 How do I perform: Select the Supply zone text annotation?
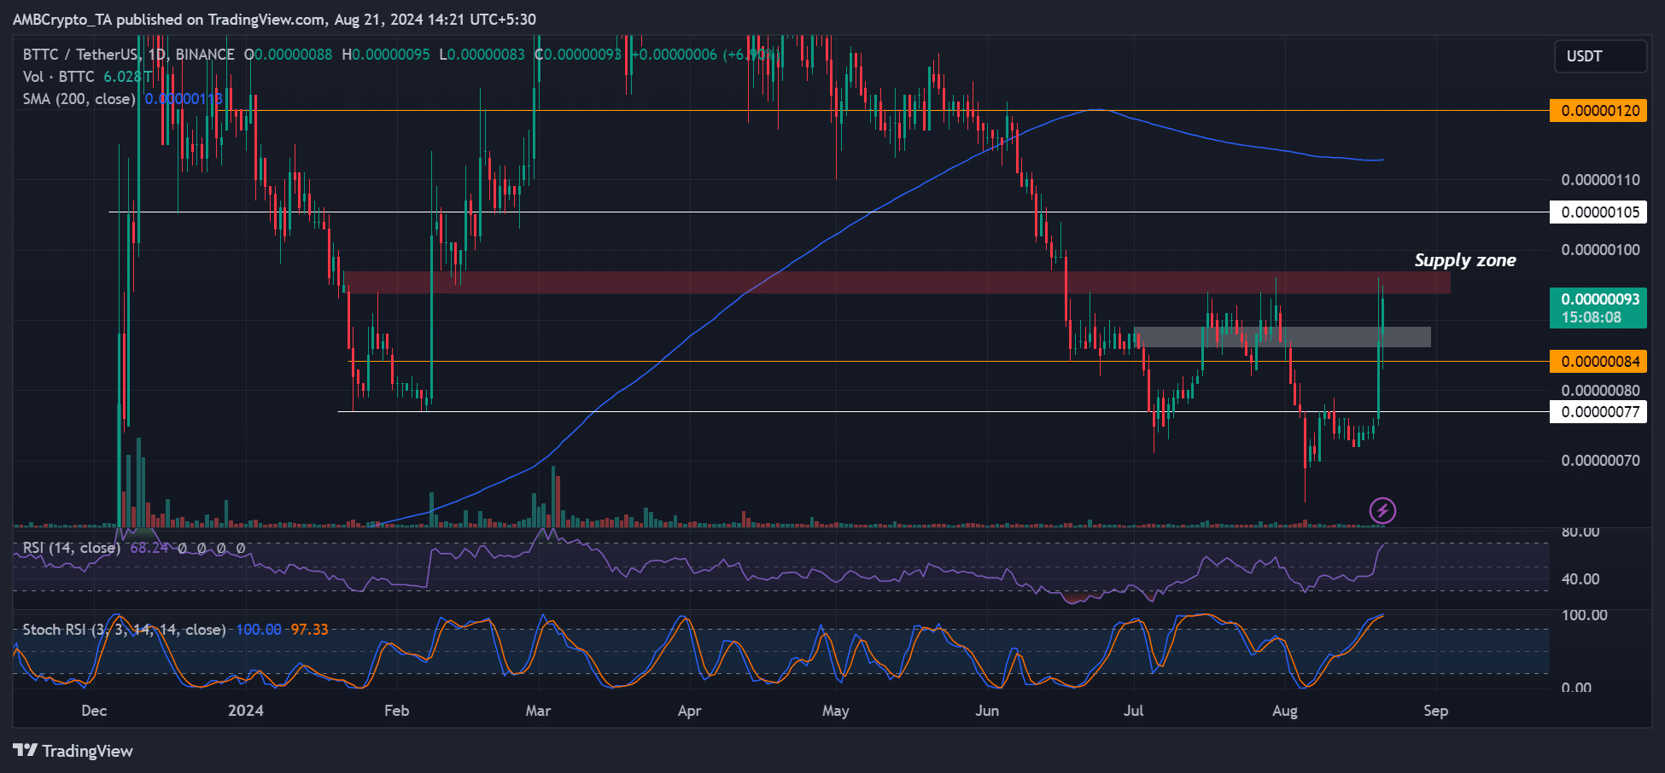coord(1465,260)
